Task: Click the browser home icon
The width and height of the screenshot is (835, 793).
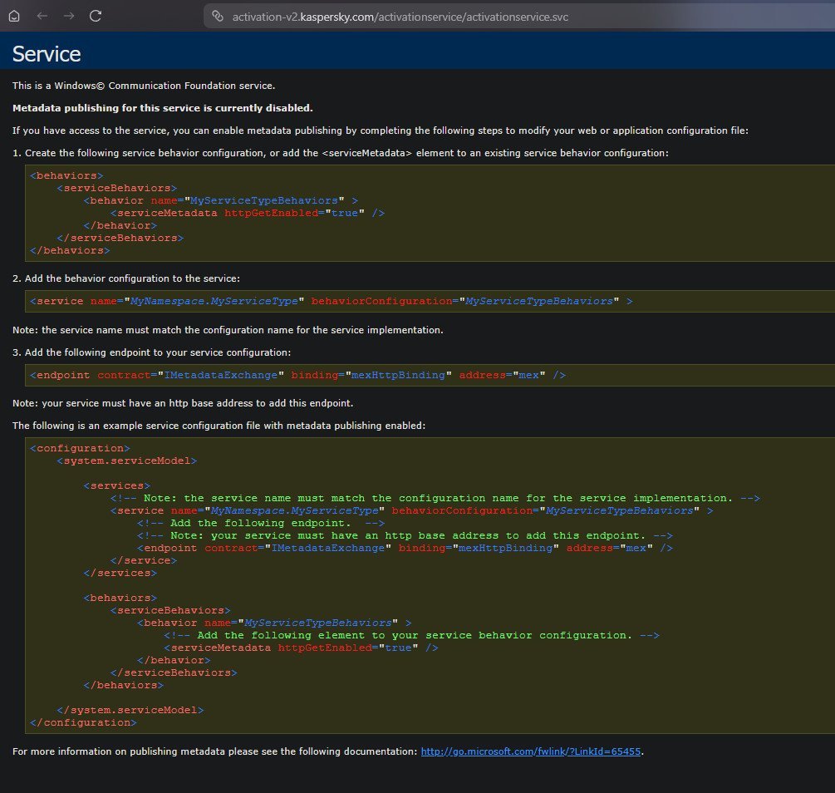Action: (x=14, y=16)
